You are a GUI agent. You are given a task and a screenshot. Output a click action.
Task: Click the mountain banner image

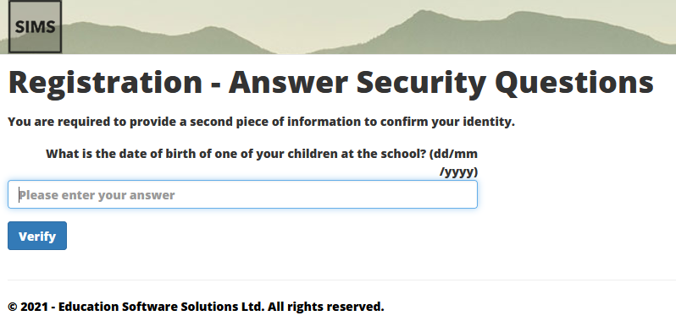(338, 27)
